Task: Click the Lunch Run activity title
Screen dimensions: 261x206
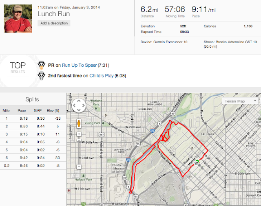Action: 53,14
